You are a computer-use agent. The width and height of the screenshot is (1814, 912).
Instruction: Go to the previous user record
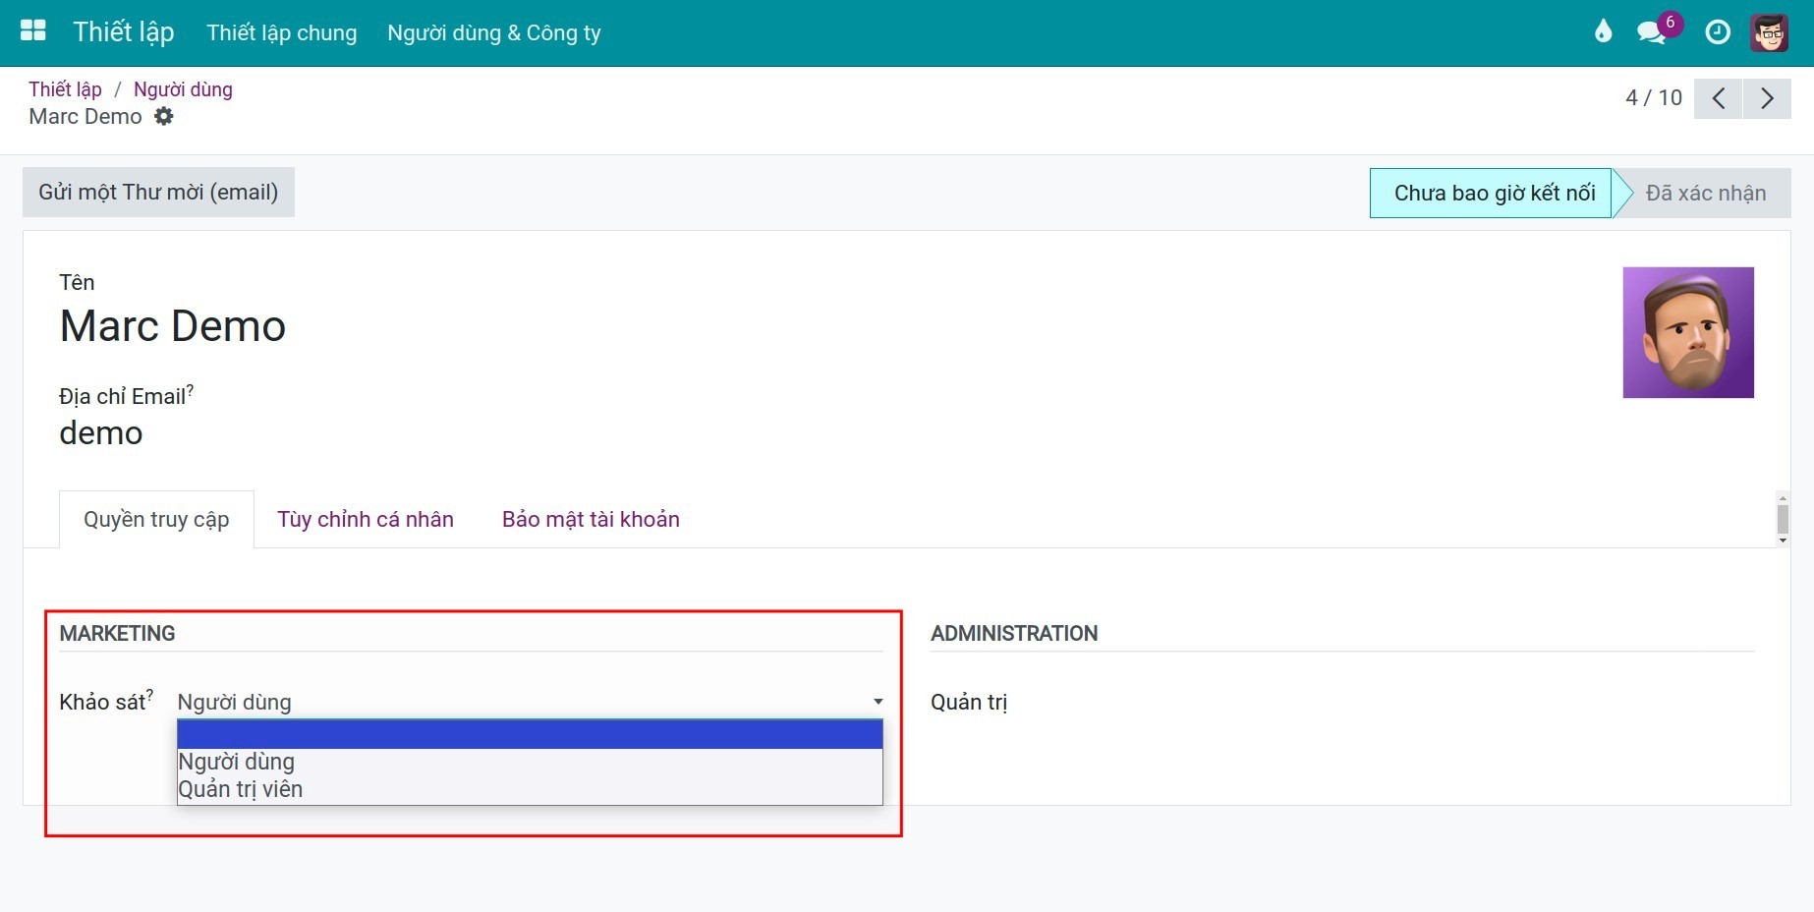pyautogui.click(x=1719, y=98)
